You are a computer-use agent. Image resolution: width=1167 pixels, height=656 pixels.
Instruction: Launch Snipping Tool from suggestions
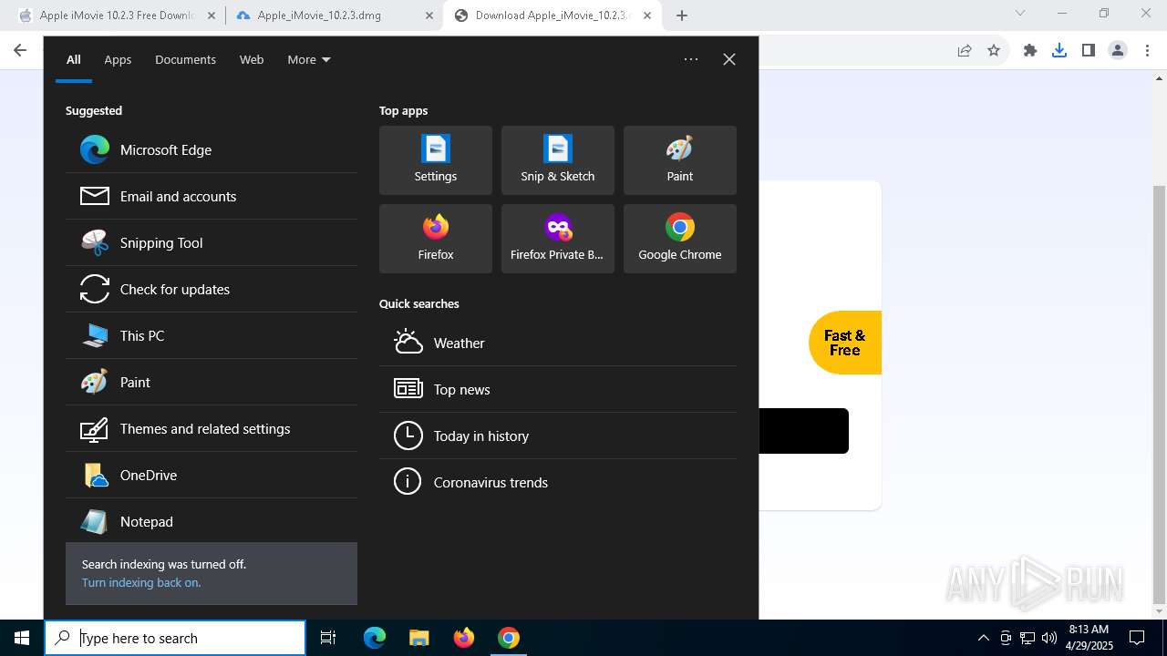point(212,243)
